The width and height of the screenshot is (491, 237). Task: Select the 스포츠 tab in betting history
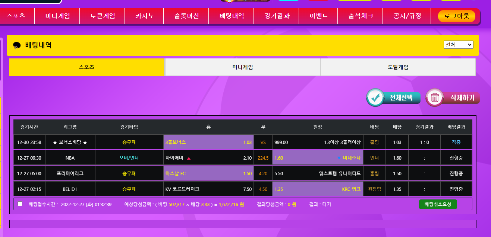click(86, 67)
